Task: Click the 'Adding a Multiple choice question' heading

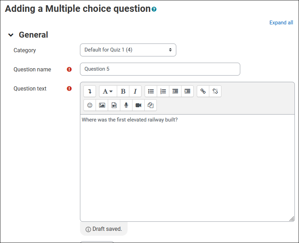Action: tap(78, 9)
